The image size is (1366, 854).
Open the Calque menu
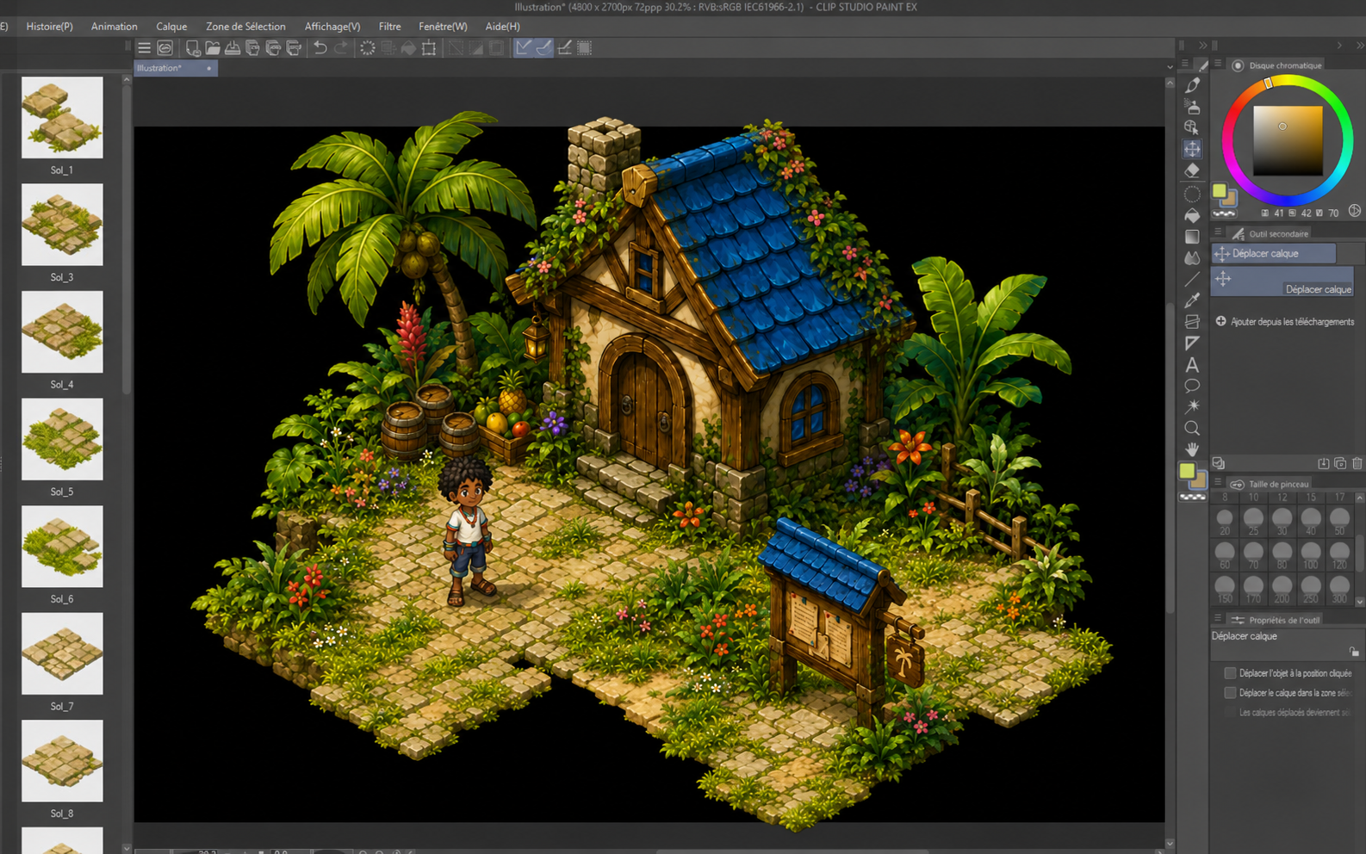pyautogui.click(x=171, y=27)
